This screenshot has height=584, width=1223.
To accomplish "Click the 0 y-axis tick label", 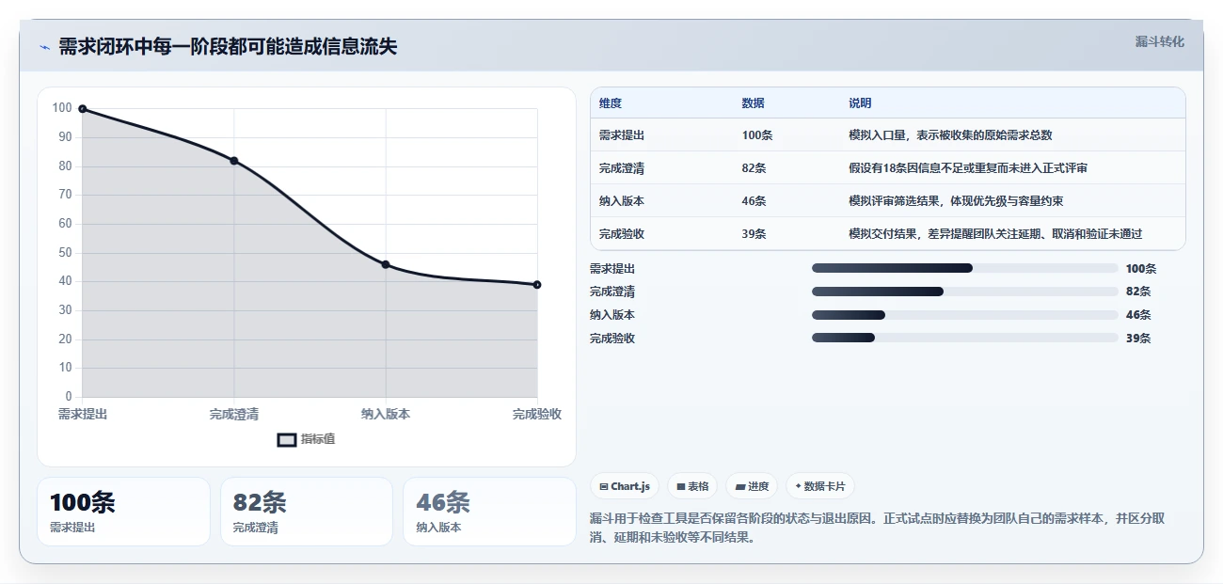I will pyautogui.click(x=69, y=397).
